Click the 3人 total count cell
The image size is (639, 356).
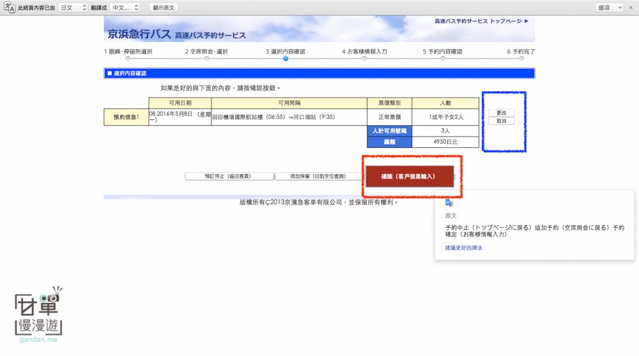445,131
